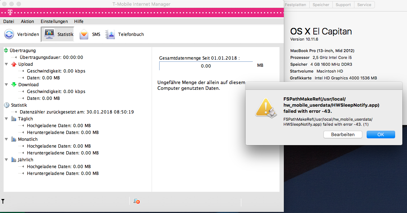Click the disconnected network status icon
Viewport: 407px width, 213px height.
137,201
